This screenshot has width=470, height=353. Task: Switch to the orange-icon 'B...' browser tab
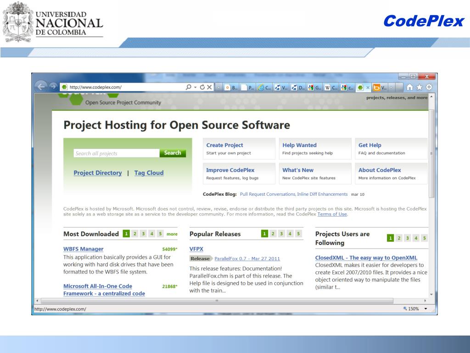[231, 87]
